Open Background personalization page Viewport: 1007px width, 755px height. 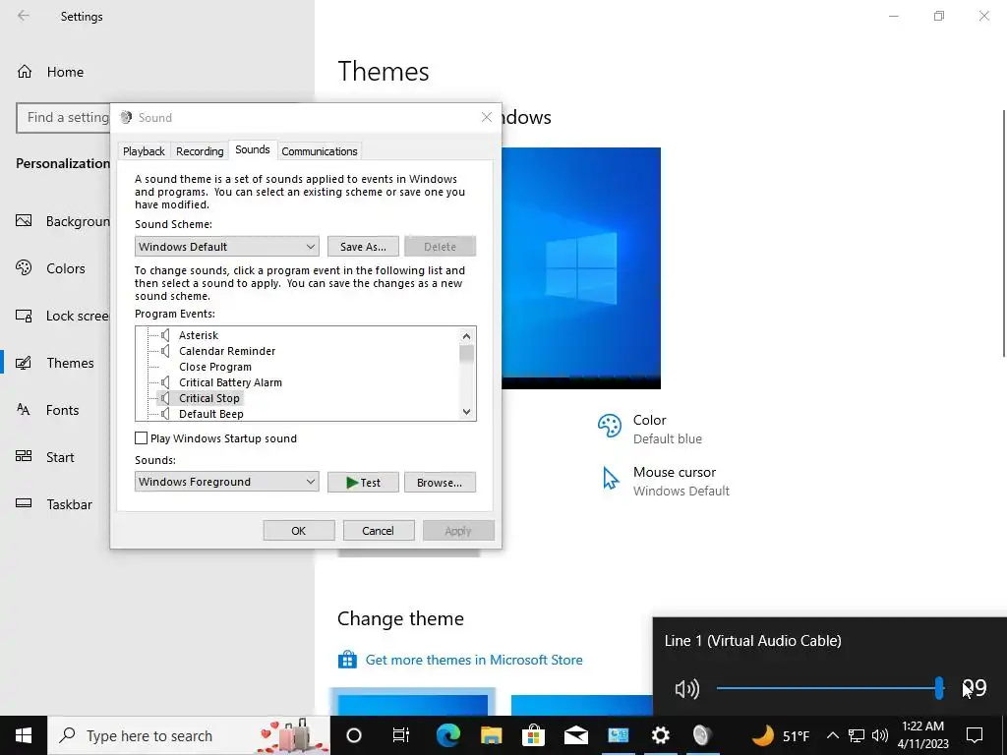click(63, 221)
